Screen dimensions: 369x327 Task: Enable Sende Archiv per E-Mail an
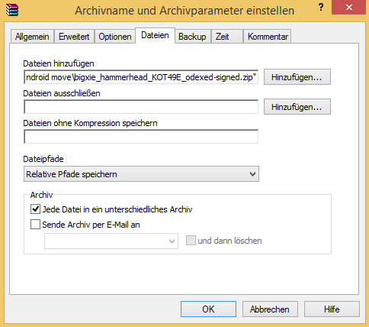pos(35,225)
